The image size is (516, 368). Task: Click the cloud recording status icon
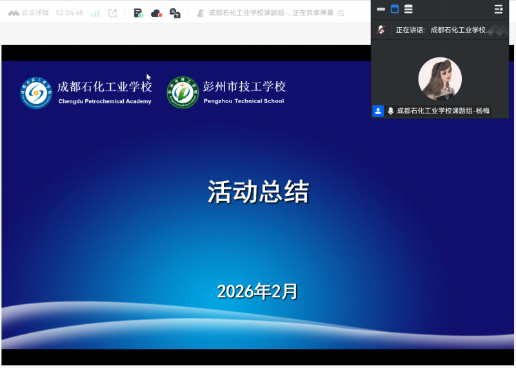(156, 13)
